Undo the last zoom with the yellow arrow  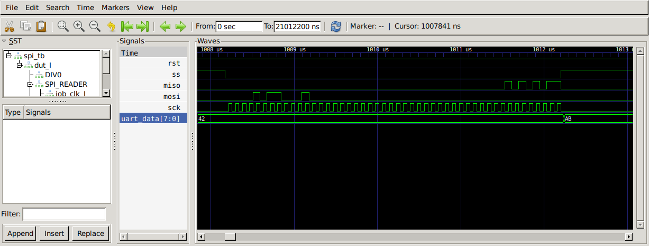pos(111,26)
